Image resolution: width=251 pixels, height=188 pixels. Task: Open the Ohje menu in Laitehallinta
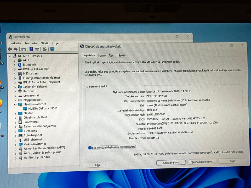pos(55,43)
